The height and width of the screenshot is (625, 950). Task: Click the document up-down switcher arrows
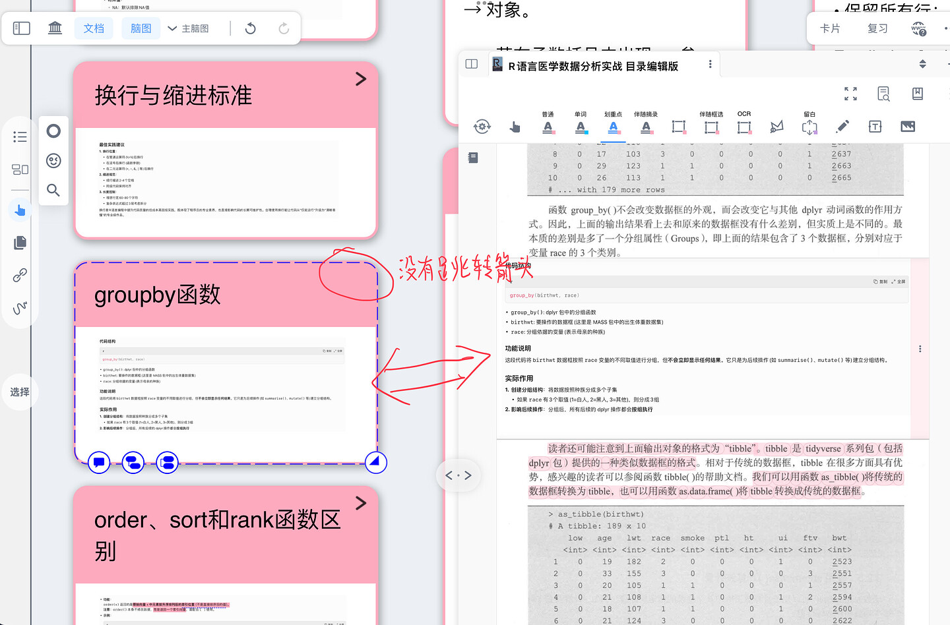tap(922, 64)
